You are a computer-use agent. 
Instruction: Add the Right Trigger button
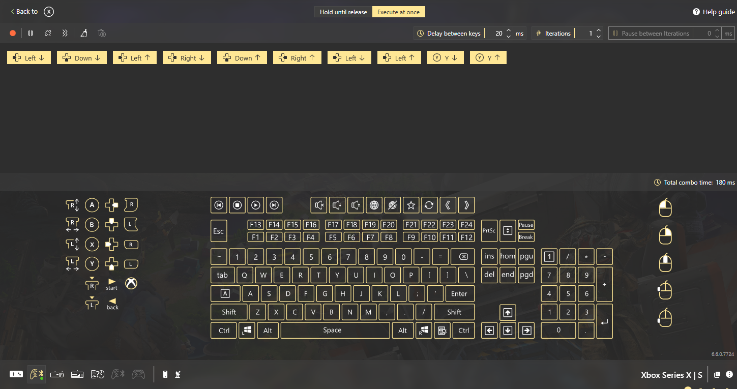[131, 205]
